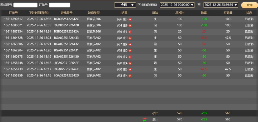The image size is (258, 122).
Task: Play replay for round BGA02251226432
Action: [130, 44]
